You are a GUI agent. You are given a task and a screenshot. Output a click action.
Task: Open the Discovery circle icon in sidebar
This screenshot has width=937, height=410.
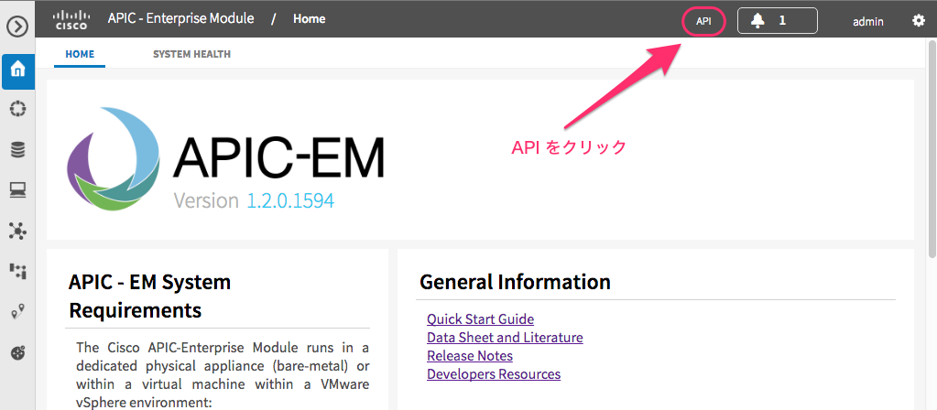tap(18, 109)
